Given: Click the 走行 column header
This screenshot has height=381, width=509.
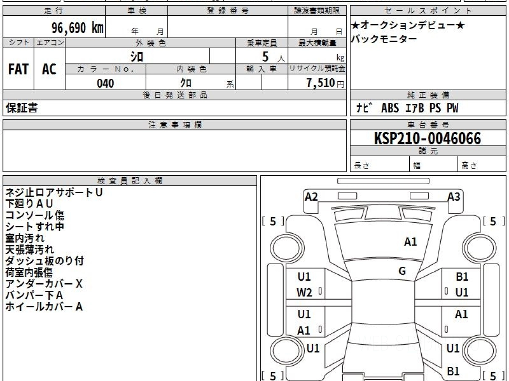Looking at the screenshot, I should pyautogui.click(x=54, y=11).
